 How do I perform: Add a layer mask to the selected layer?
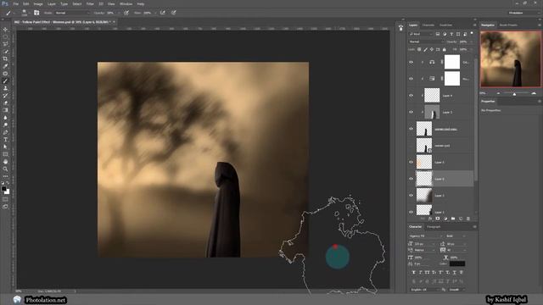click(x=438, y=219)
